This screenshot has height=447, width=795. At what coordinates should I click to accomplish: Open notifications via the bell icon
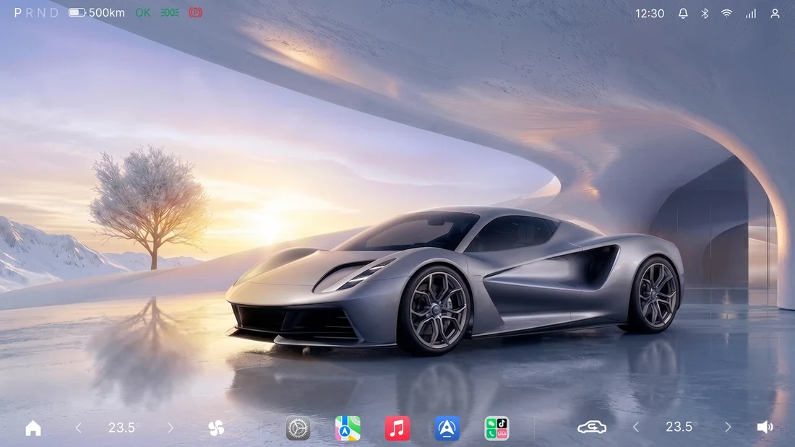(683, 14)
